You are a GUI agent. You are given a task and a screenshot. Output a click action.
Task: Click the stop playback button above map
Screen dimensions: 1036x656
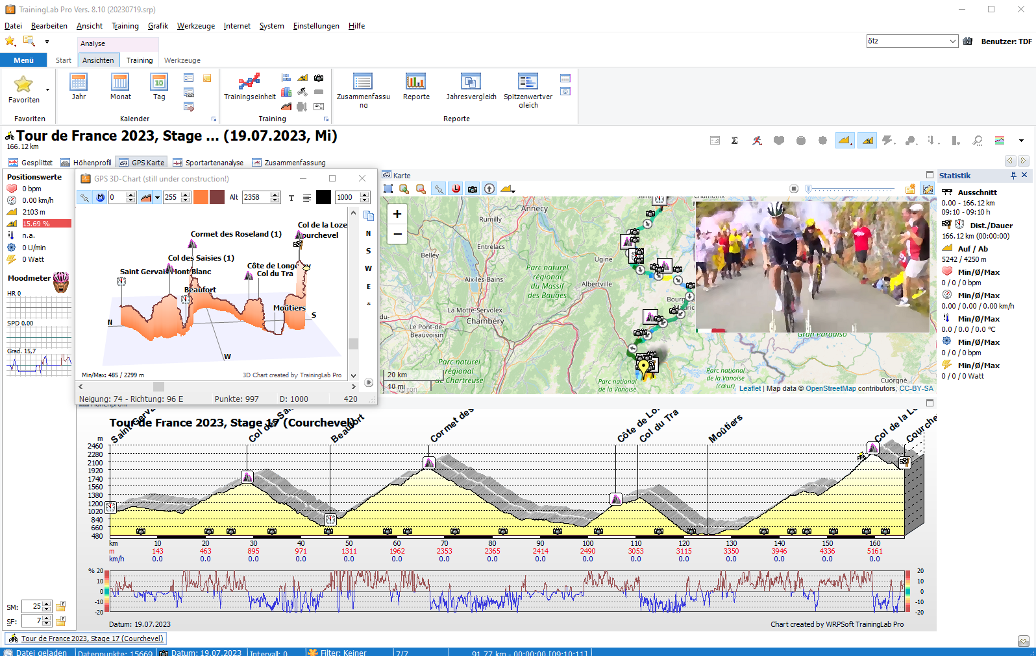click(794, 189)
